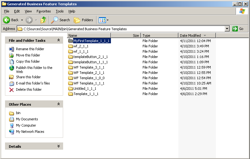This screenshot has width=250, height=159.
Task: Sort by the Type column header
Action: coord(160,36)
